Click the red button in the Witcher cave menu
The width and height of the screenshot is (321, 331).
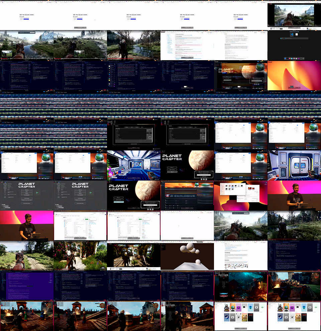point(224,296)
